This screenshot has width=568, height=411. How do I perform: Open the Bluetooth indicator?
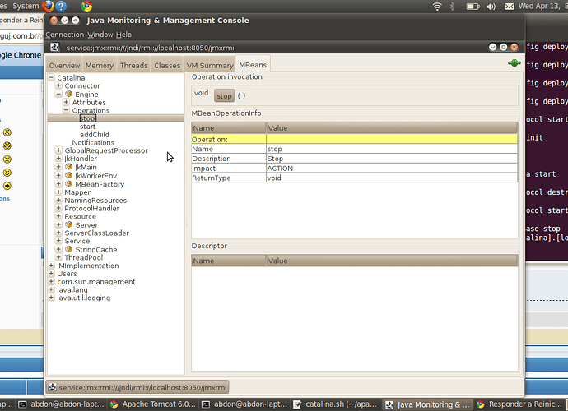[x=452, y=7]
